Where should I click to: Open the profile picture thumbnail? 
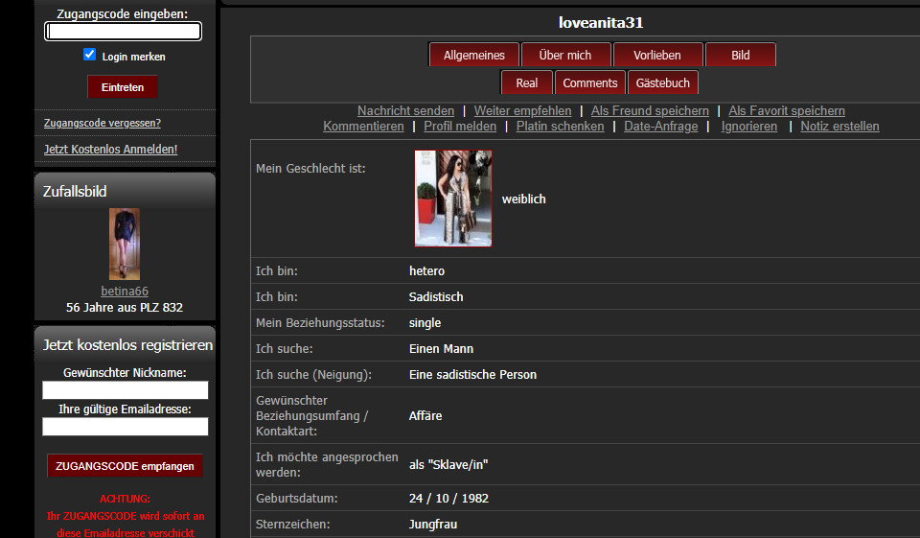(453, 199)
